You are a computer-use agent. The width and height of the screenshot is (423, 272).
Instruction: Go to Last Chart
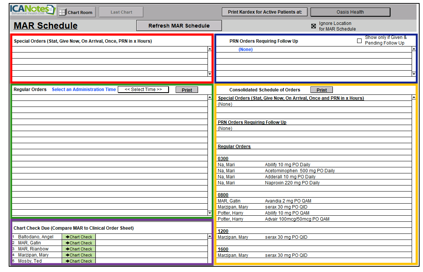coord(121,12)
